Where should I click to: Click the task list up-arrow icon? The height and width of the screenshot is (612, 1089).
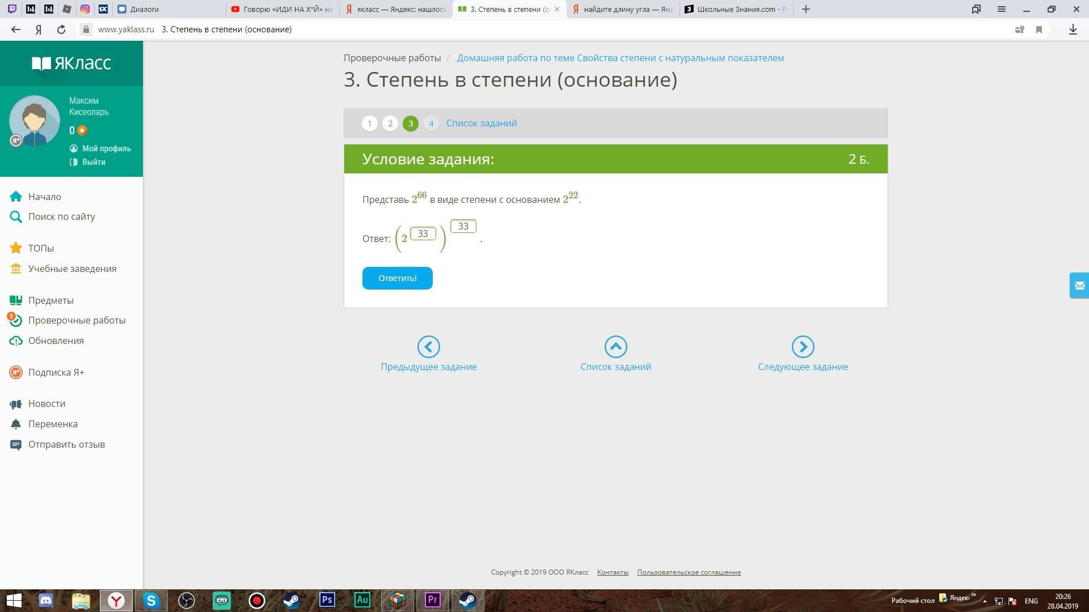(615, 347)
